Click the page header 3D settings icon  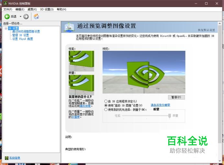pyautogui.click(x=69, y=27)
